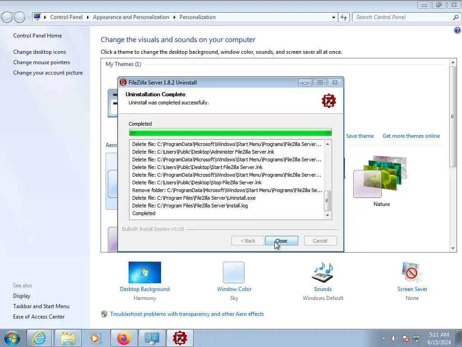Click Appearance and Personalization breadcrumb
This screenshot has width=462, height=347.
[x=131, y=17]
